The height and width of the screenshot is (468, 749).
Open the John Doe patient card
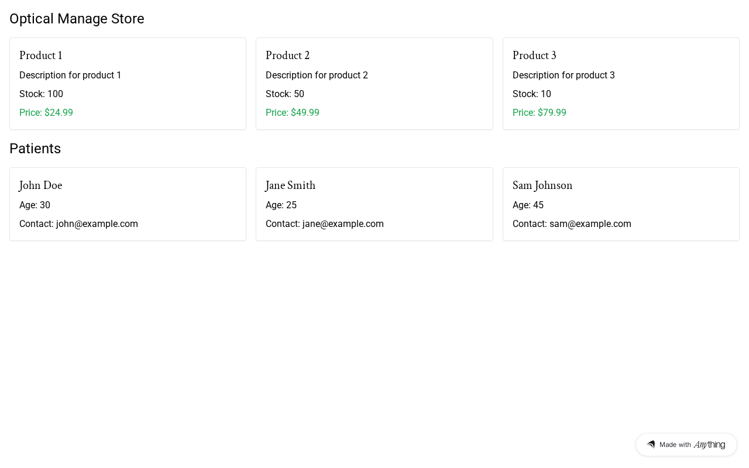pos(128,204)
